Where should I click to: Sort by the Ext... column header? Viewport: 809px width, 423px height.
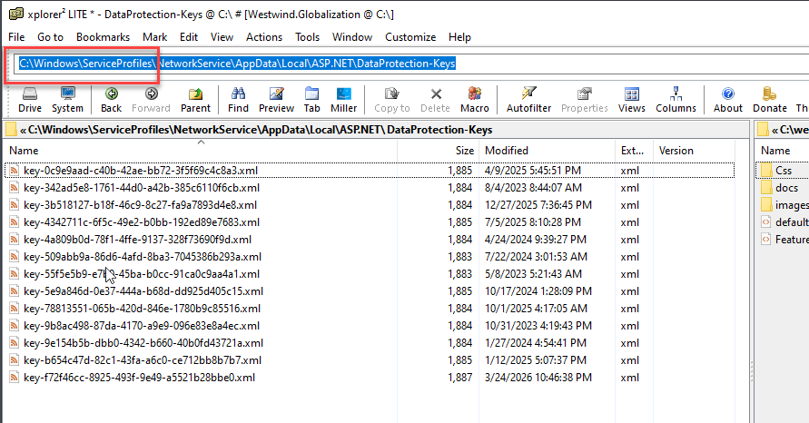(634, 151)
